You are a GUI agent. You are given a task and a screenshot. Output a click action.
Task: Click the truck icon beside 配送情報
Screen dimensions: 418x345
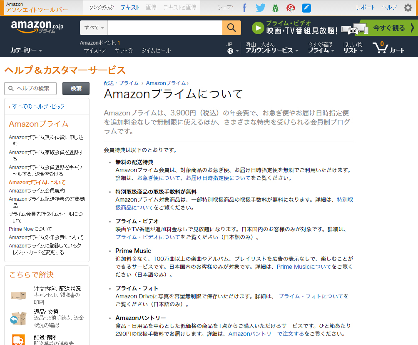(x=17, y=340)
